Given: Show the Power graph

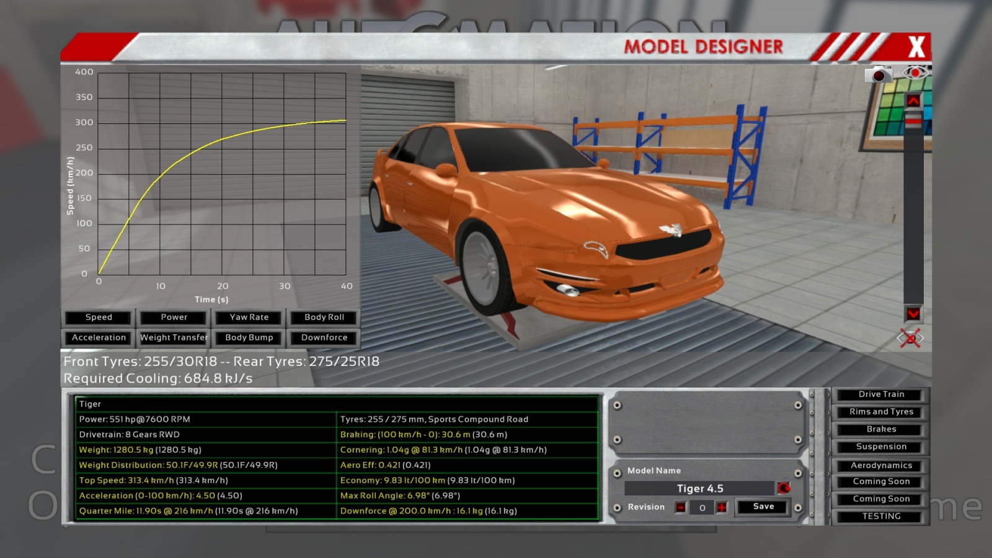Looking at the screenshot, I should (x=174, y=317).
